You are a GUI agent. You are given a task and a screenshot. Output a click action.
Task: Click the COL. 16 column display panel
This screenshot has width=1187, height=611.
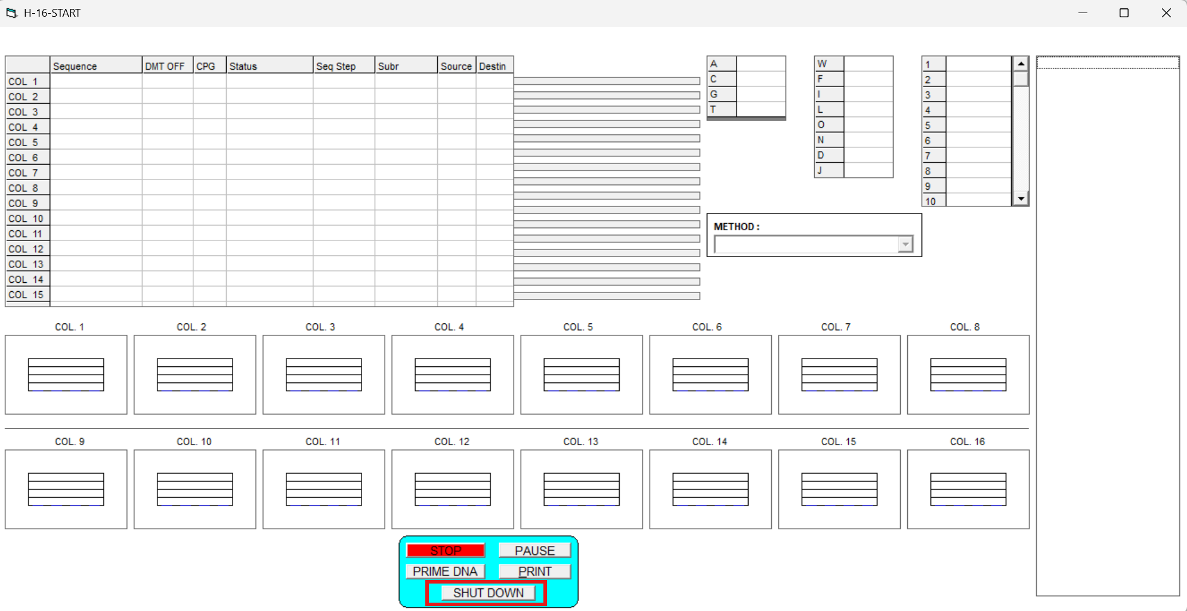click(968, 489)
